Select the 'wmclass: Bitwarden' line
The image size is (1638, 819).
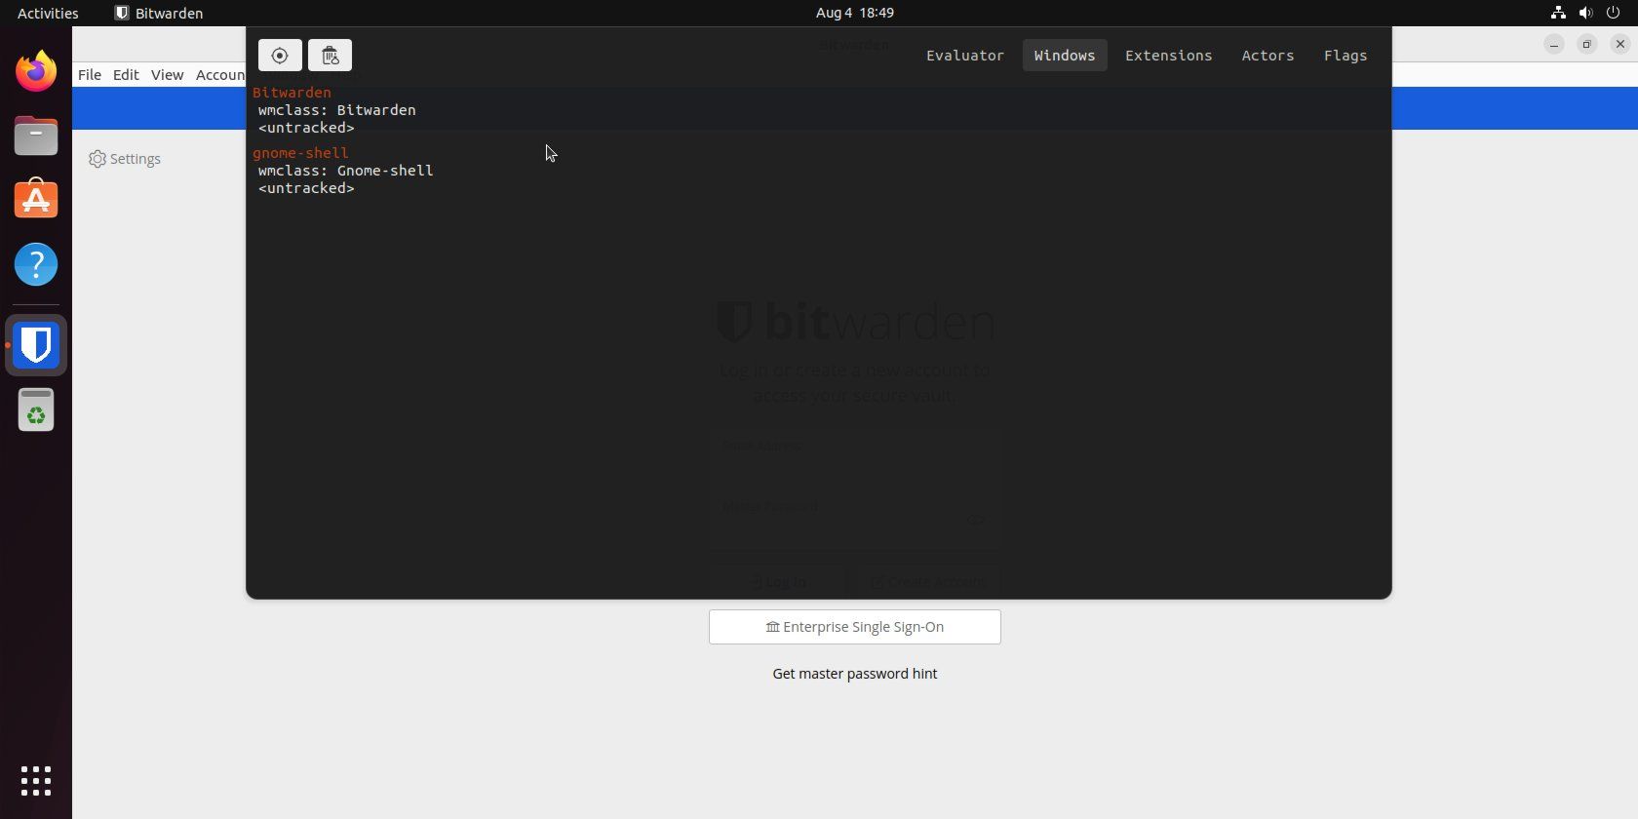coord(337,110)
